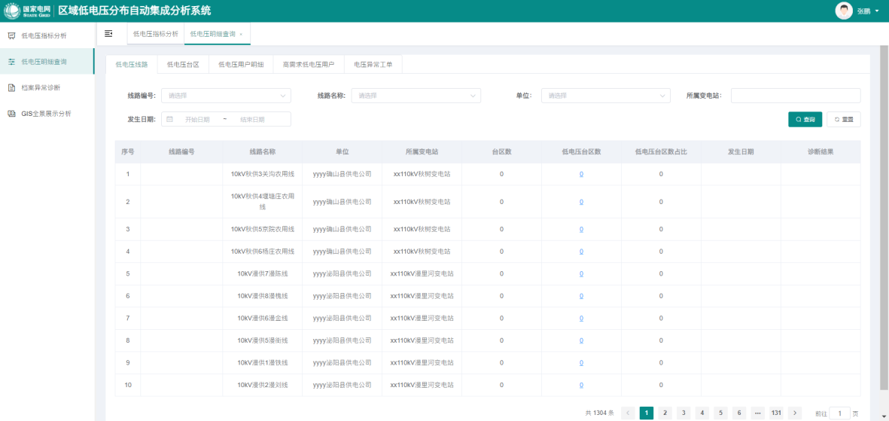The height and width of the screenshot is (421, 889).
Task: Click the 低电压明细查询 sidebar icon
Action: (11, 61)
